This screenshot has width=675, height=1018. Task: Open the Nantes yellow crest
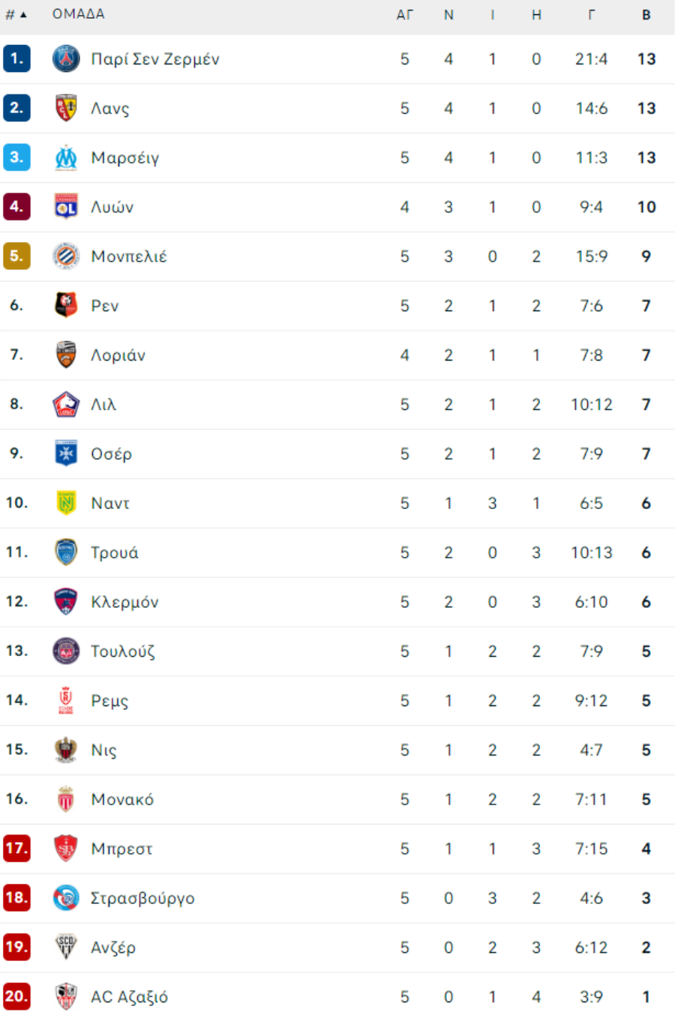[x=66, y=503]
